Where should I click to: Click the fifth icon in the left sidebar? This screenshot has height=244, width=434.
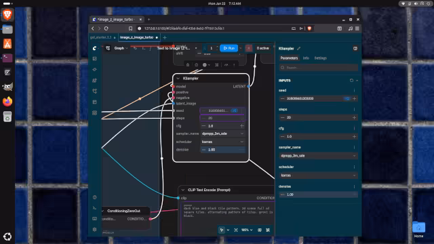click(95, 102)
